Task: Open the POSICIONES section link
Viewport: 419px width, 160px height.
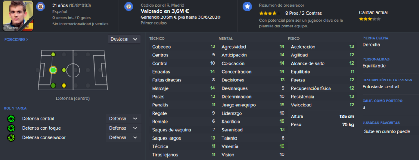Action: click(x=16, y=40)
